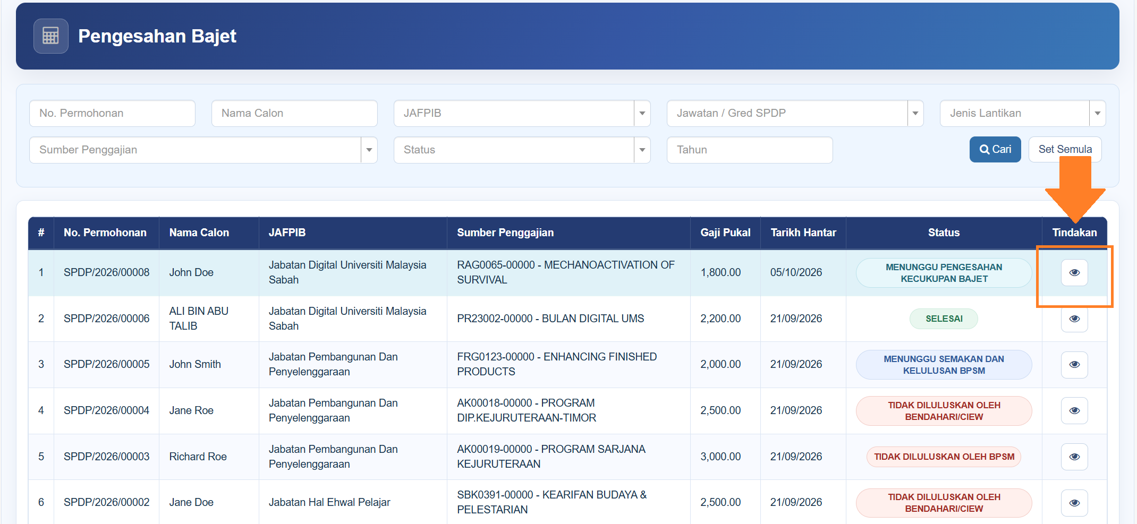Click the Set Semula reset button
1137x524 pixels.
[x=1065, y=149]
